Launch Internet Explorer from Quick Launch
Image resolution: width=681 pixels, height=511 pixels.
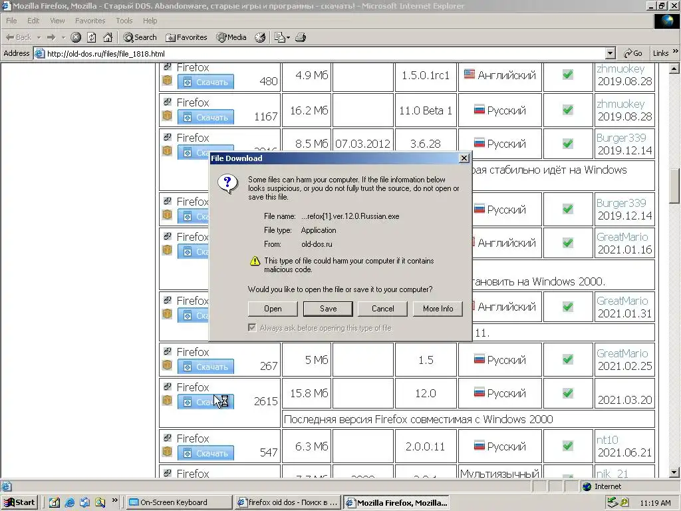69,502
